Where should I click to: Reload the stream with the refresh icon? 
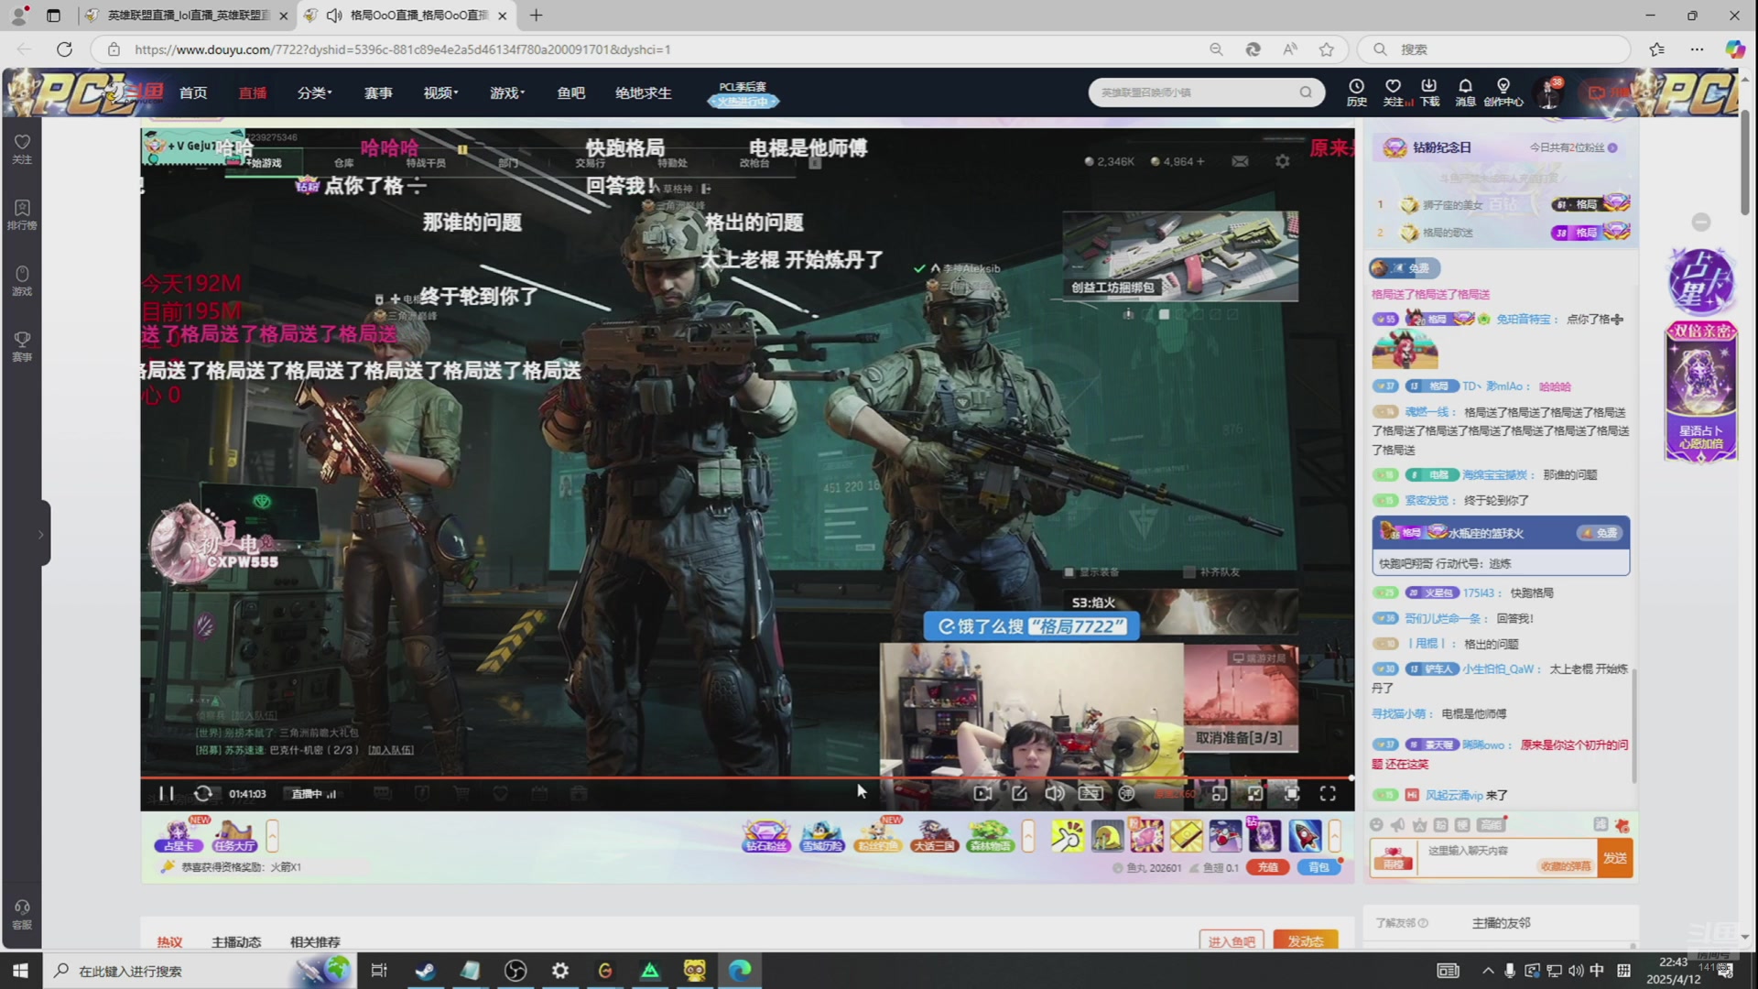pos(203,794)
